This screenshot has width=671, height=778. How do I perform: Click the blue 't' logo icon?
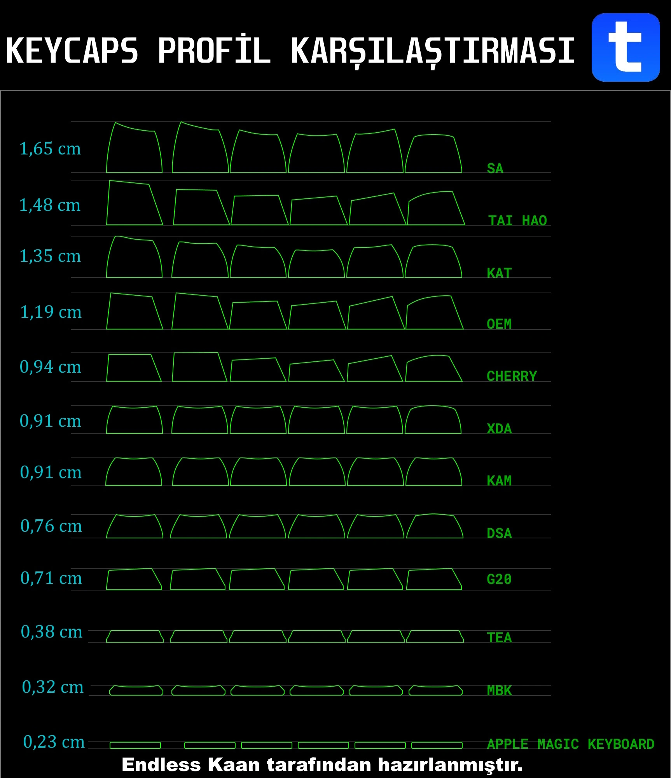click(x=626, y=47)
